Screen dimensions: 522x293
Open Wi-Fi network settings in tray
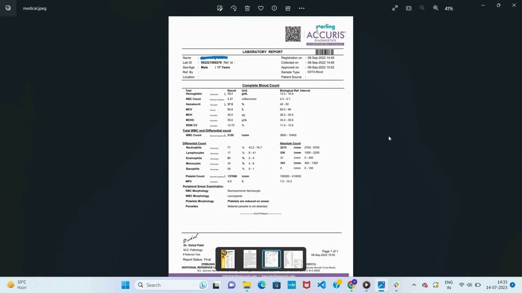(462, 285)
